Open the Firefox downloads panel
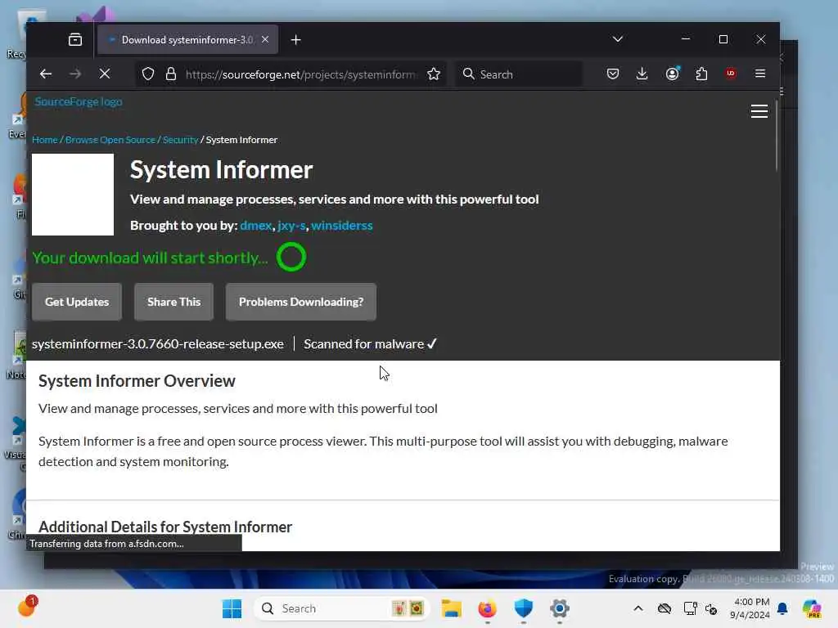Viewport: 838px width, 628px height. click(642, 74)
